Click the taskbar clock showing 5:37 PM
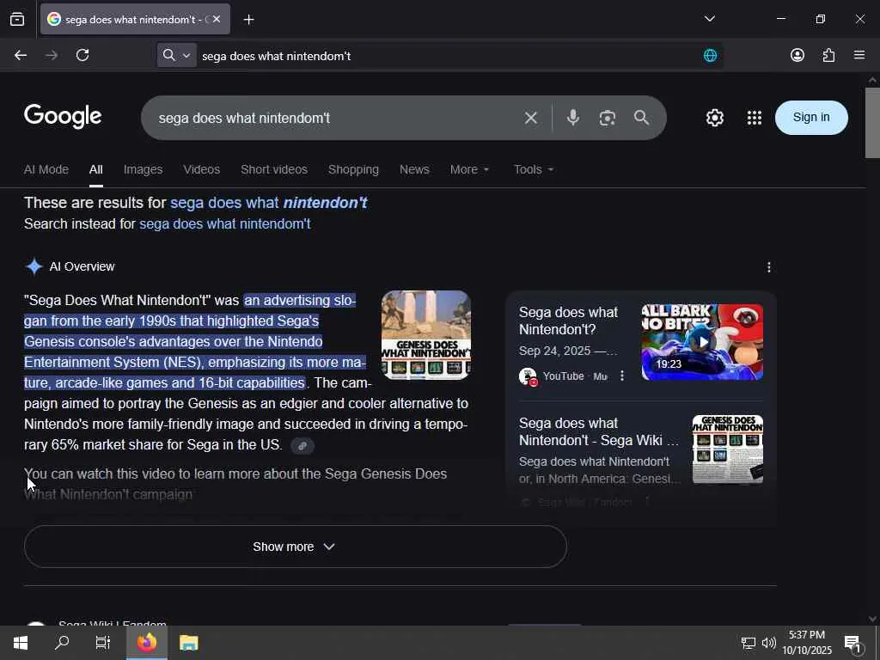This screenshot has width=880, height=660. click(807, 643)
